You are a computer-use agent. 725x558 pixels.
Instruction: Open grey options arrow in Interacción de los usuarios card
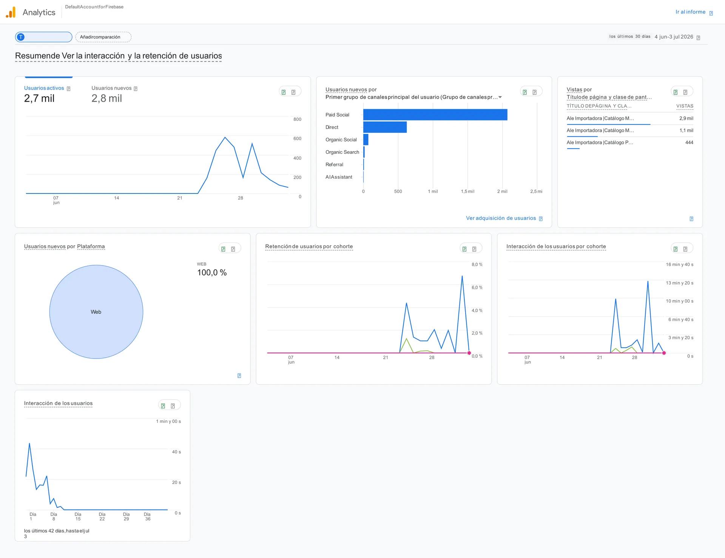pyautogui.click(x=173, y=406)
